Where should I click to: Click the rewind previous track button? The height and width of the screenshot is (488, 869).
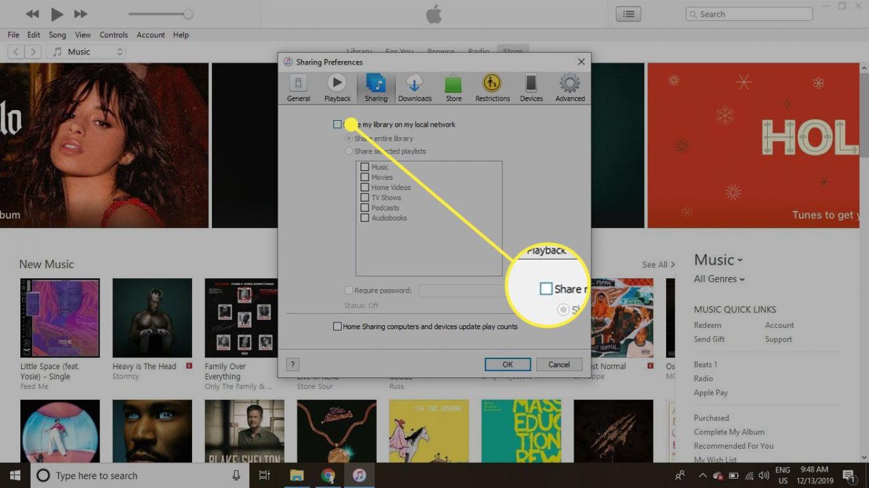pyautogui.click(x=32, y=14)
